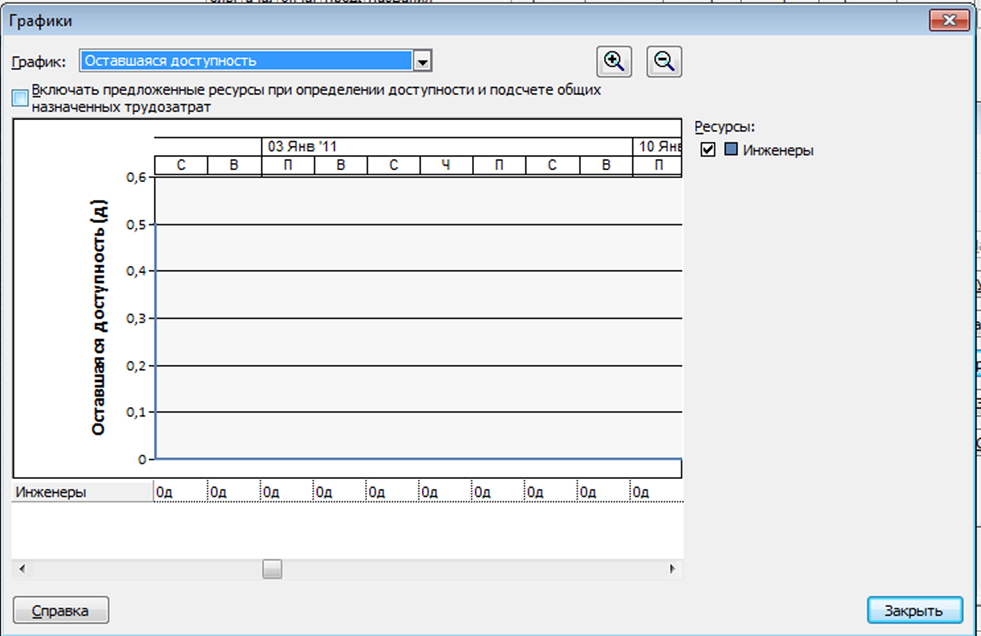Click the right scroll arrow
This screenshot has height=636, width=981.
[x=673, y=569]
